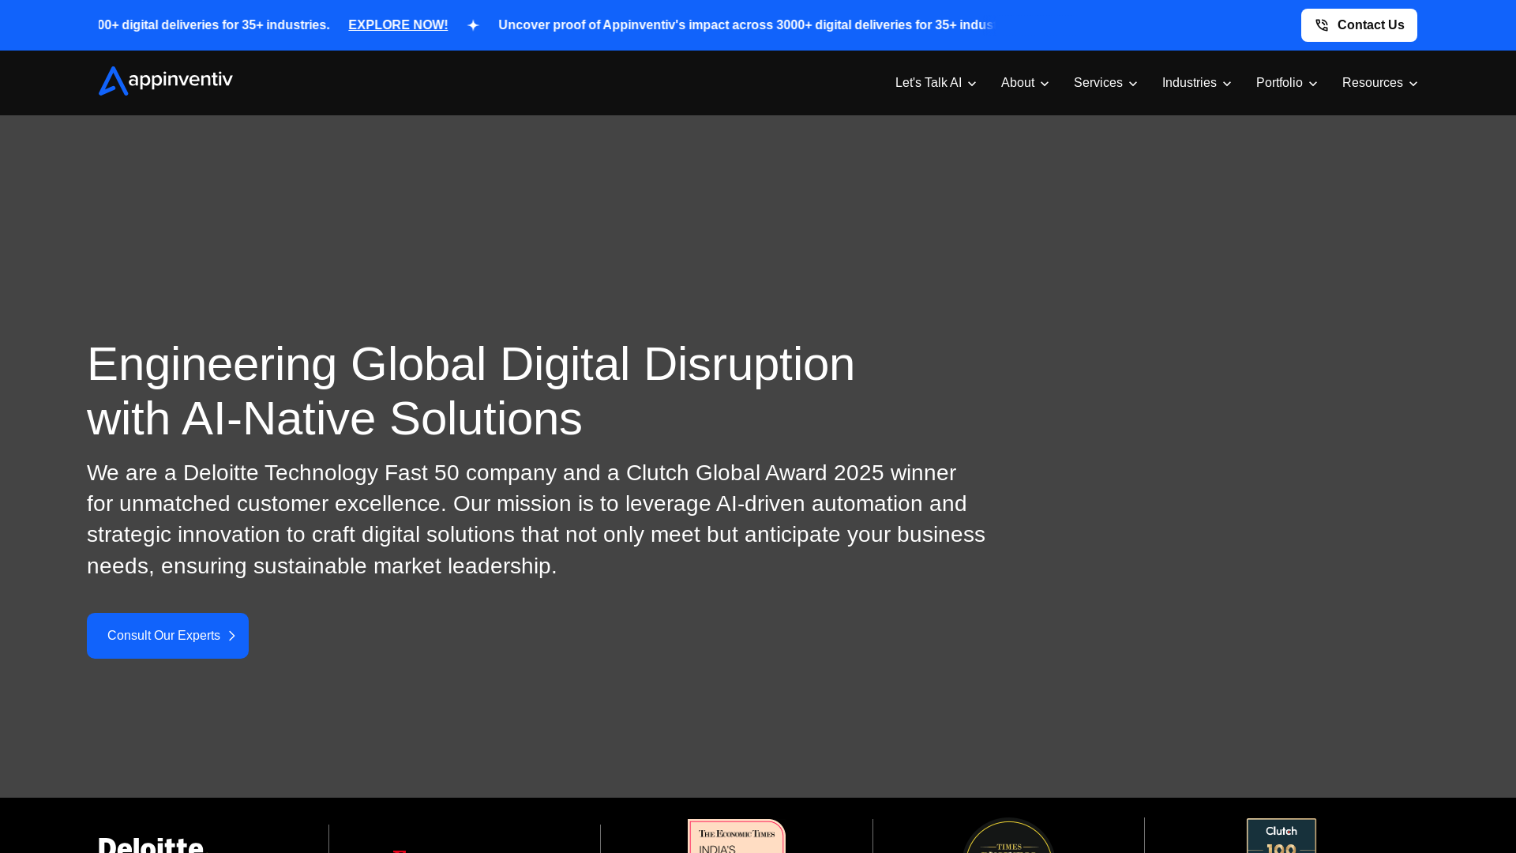Open the Let's Talk AI menu
Viewport: 1516px width, 853px height.
click(x=936, y=83)
